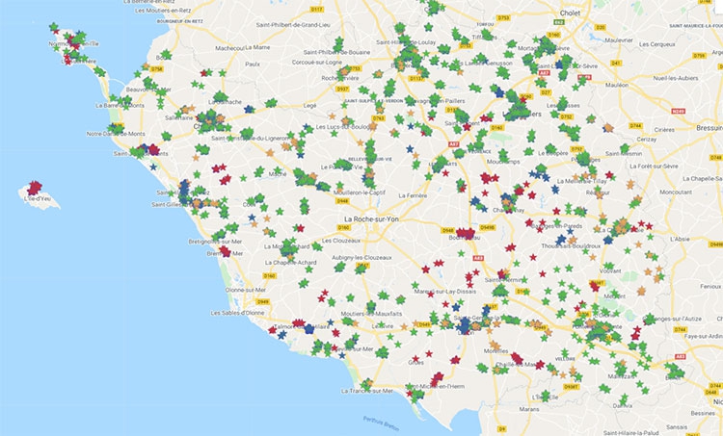723x436 pixels.
Task: Click the green E62 road shield
Action: 559,22
